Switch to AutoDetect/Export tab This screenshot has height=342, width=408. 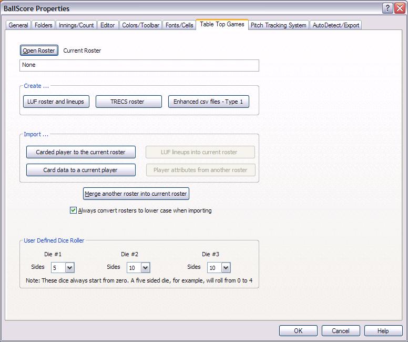[x=335, y=25]
